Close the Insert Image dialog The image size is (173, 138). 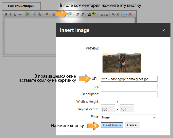(164, 30)
